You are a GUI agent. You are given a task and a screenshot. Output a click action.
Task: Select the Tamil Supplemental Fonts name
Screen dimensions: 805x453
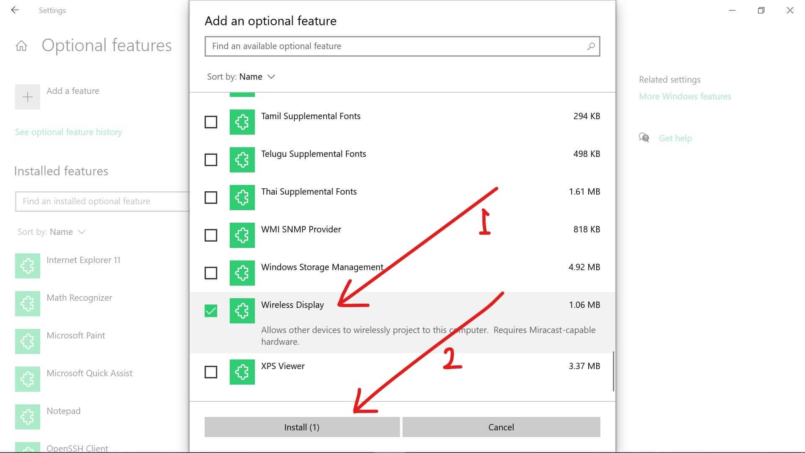coord(311,116)
